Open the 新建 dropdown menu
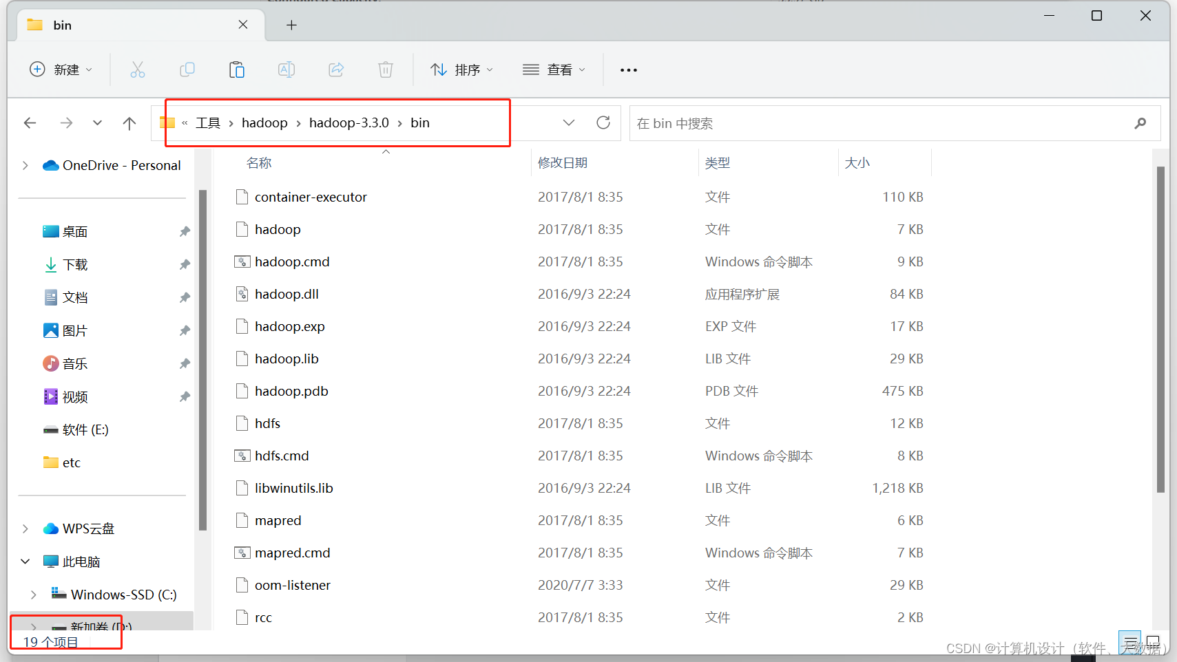Viewport: 1177px width, 662px height. [61, 70]
